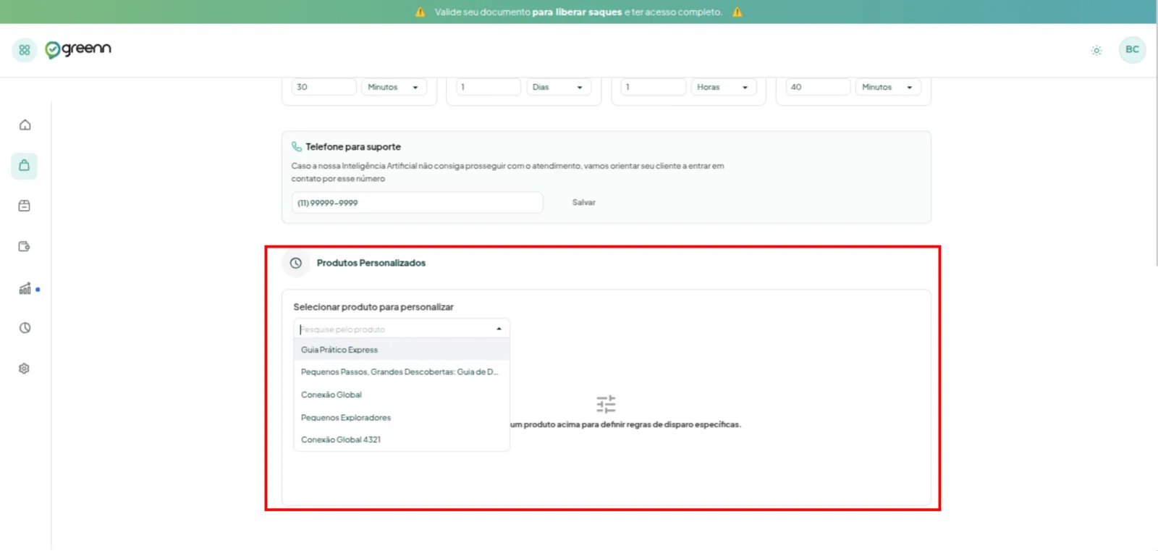Screen dimensions: 1158x551
Task: Click the clock icon beside Produtos Personalizados
Action: click(x=296, y=263)
